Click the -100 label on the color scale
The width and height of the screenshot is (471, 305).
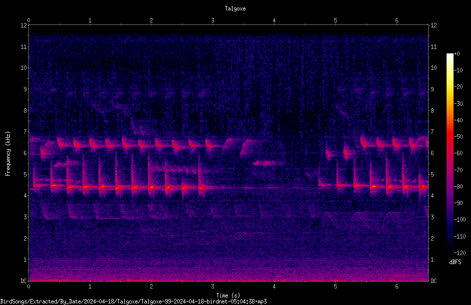point(460,220)
